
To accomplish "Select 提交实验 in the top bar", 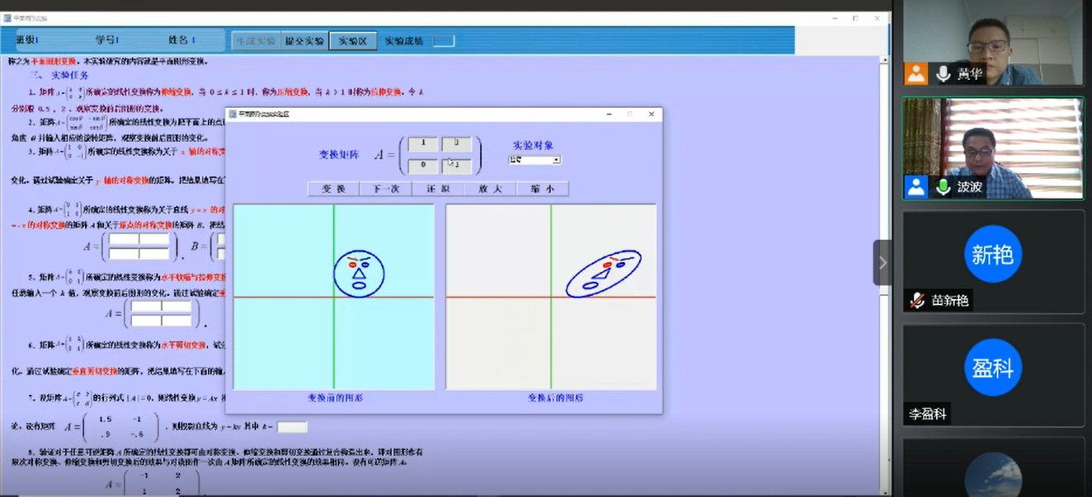I will (304, 41).
